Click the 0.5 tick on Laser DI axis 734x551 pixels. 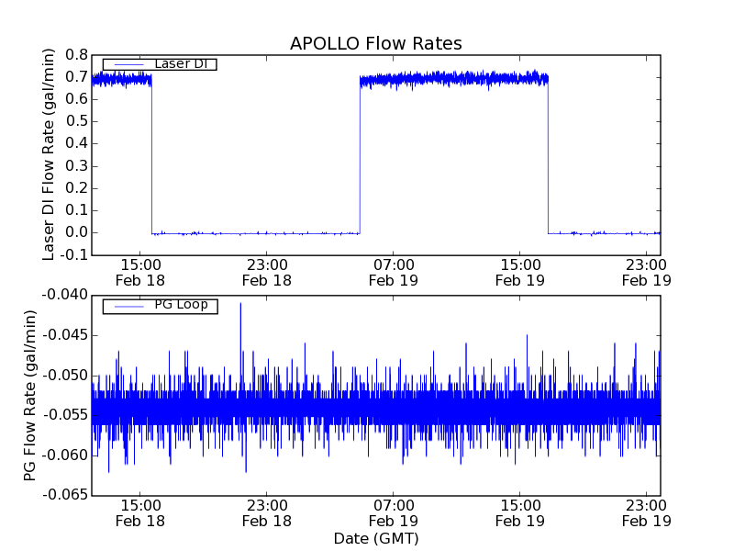(76, 121)
